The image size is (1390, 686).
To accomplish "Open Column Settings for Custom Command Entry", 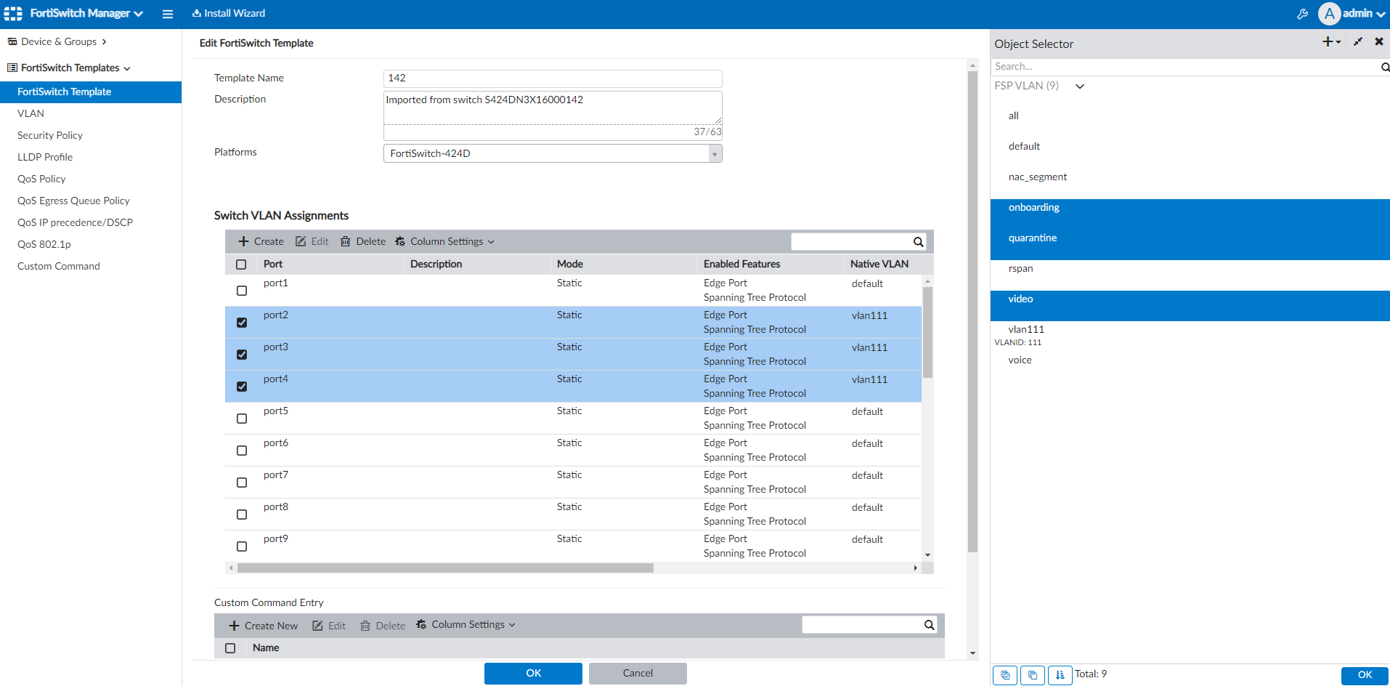I will 466,625.
